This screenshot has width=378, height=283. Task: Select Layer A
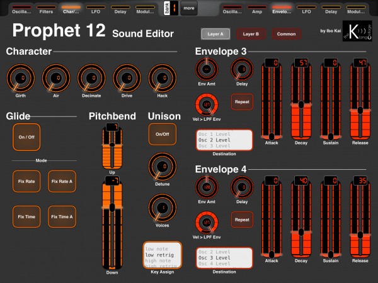(x=215, y=34)
